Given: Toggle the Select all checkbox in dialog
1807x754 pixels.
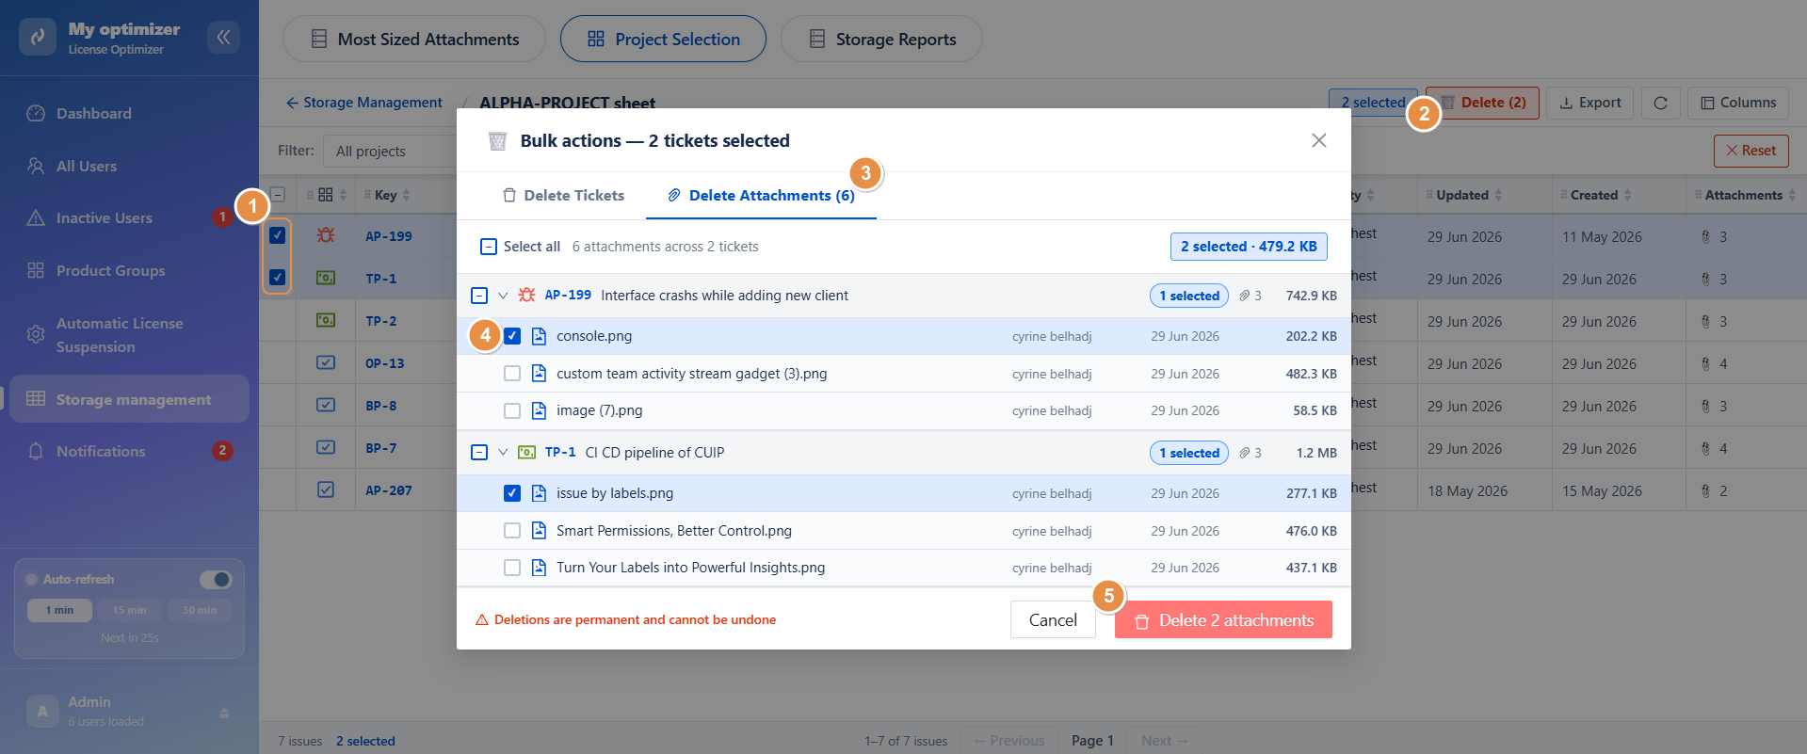Looking at the screenshot, I should (488, 247).
